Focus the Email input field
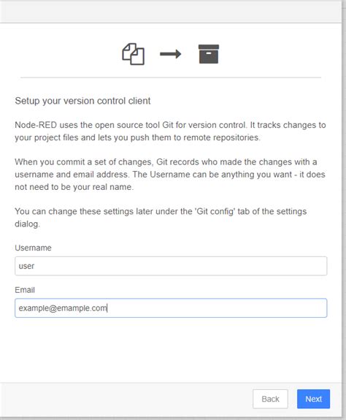346x420 pixels. [x=171, y=308]
